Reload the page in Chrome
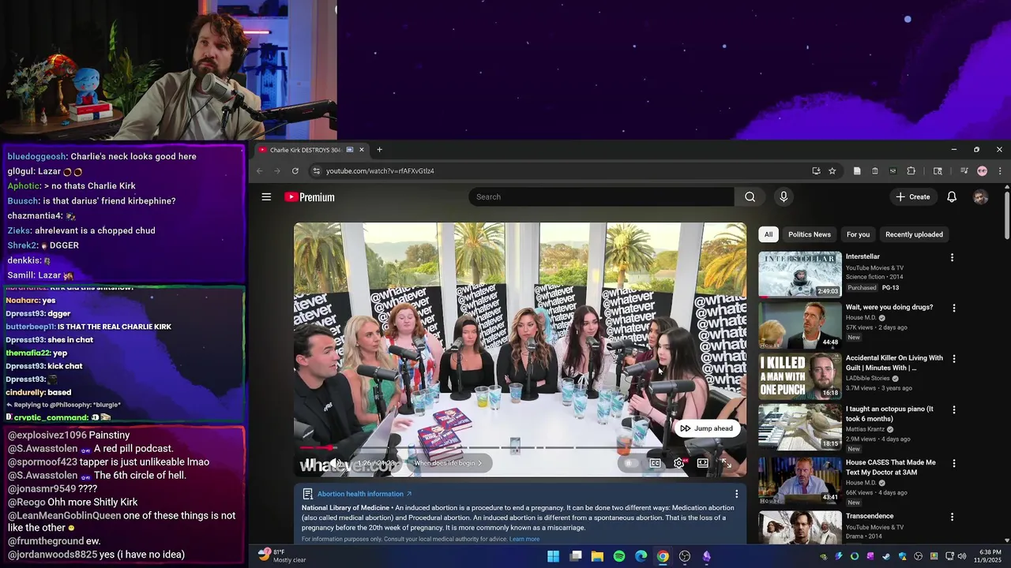This screenshot has height=568, width=1011. [x=295, y=171]
